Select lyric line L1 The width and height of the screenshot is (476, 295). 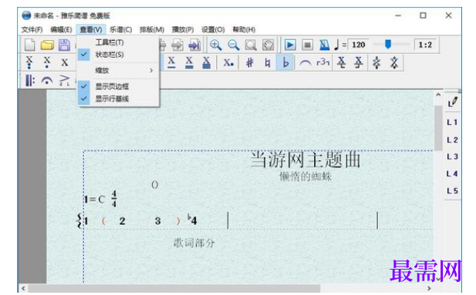(452, 122)
